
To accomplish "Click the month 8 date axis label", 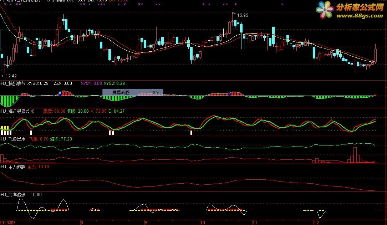I will (82, 223).
